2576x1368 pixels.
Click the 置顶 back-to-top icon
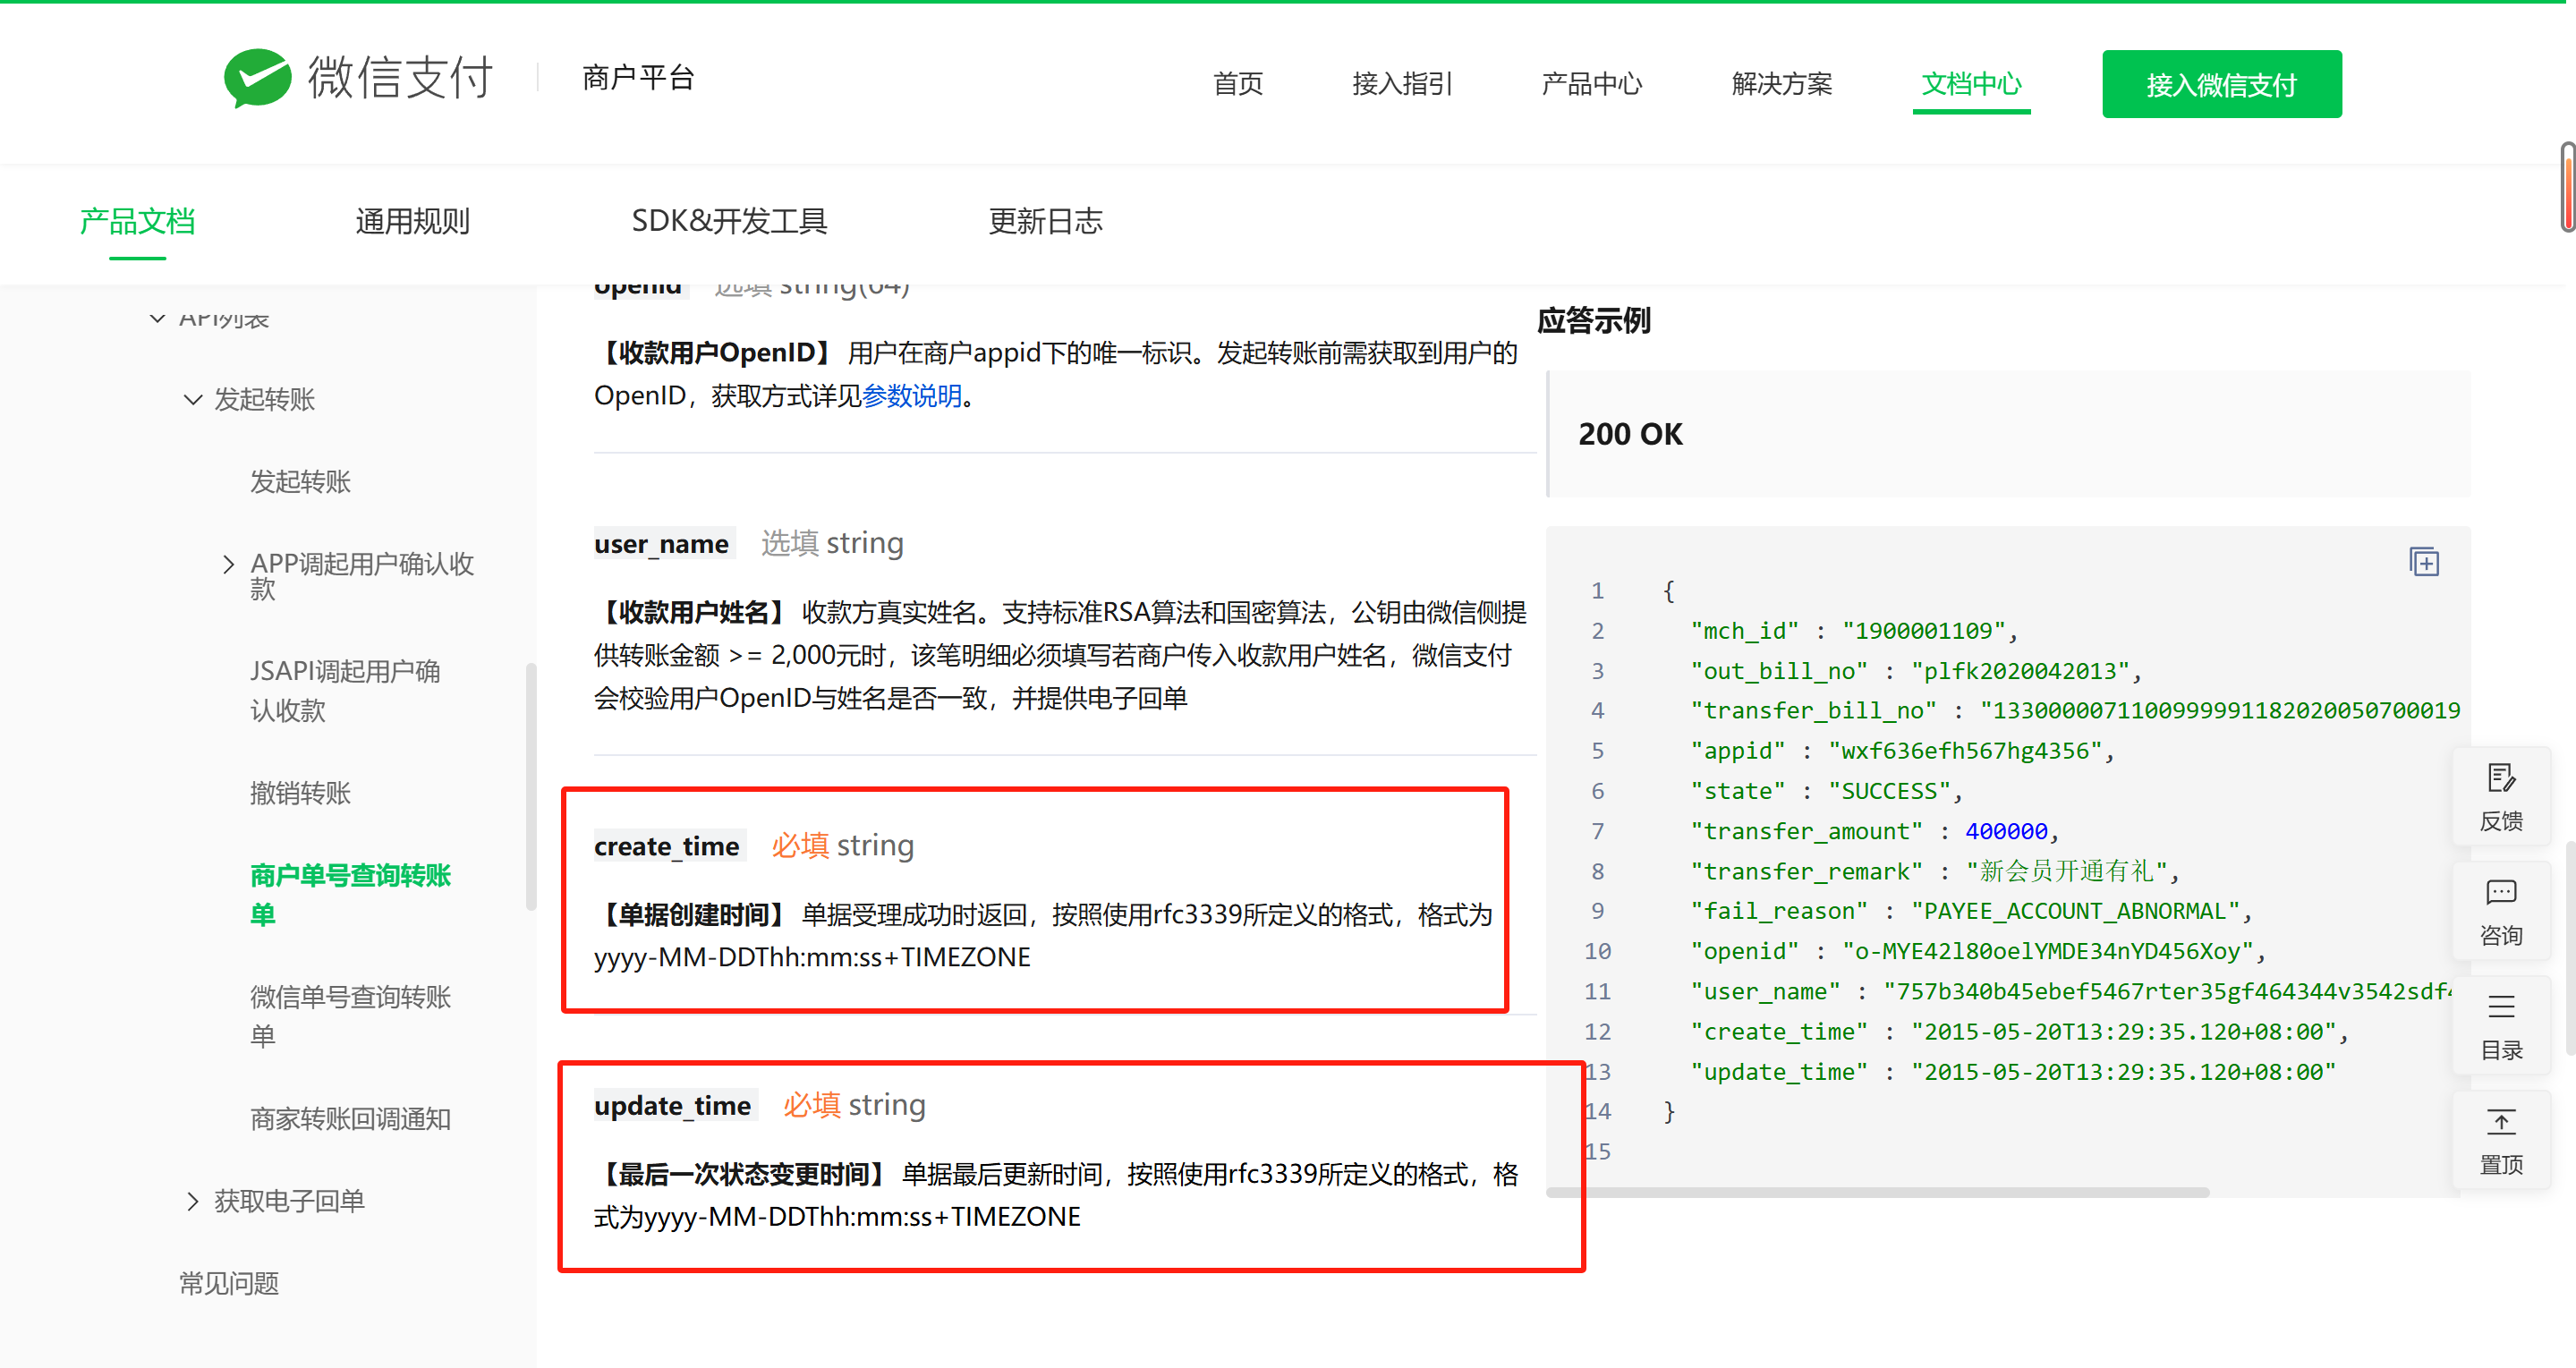click(2500, 1123)
